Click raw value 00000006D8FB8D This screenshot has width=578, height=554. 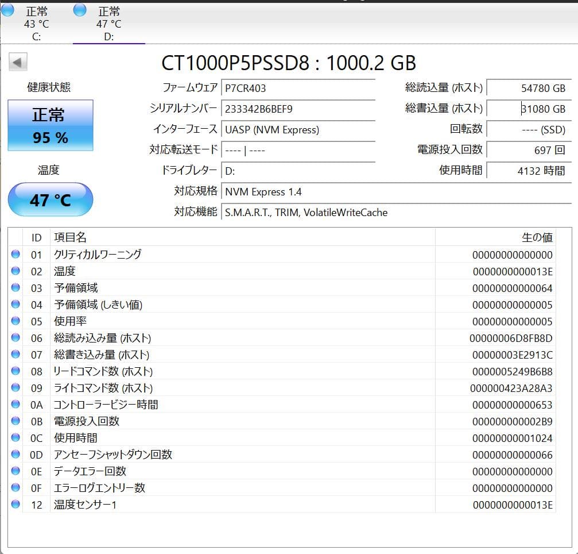click(511, 338)
